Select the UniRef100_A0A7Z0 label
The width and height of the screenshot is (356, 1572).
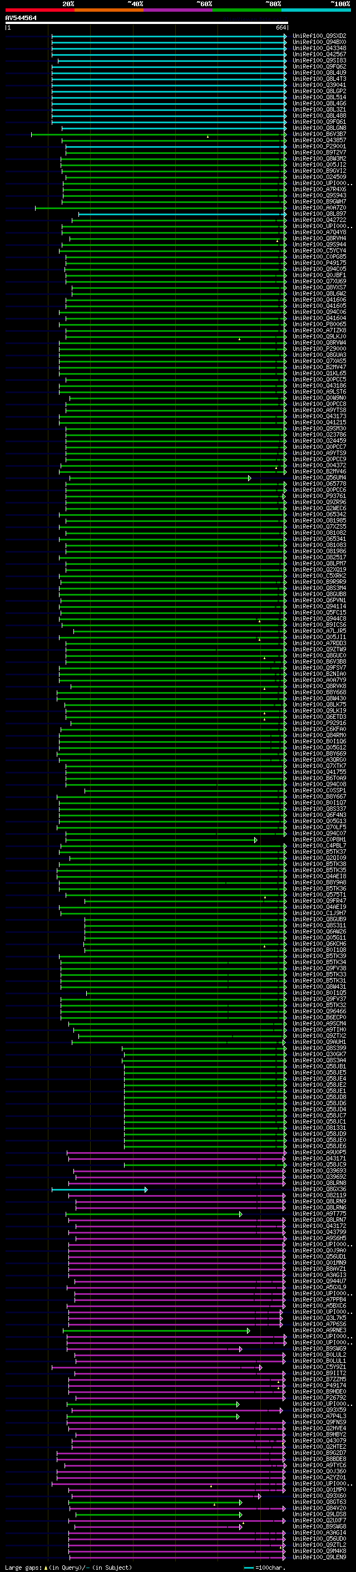(319, 207)
